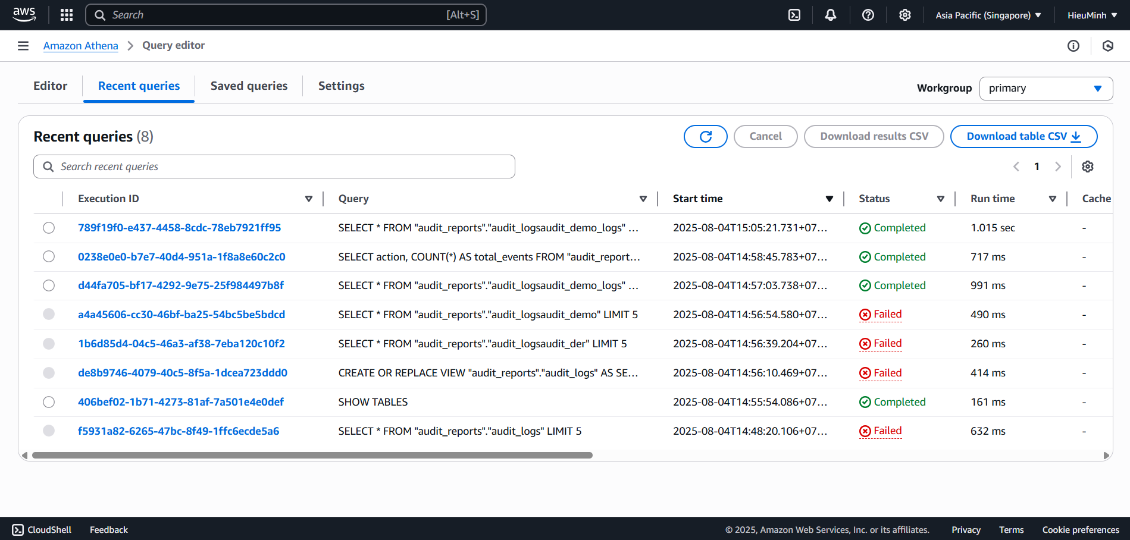Open execution ID 0238e0e0-b7e7-40d4-951a-1f8a8e60c2c0
Viewport: 1130px width, 540px height.
coord(181,257)
